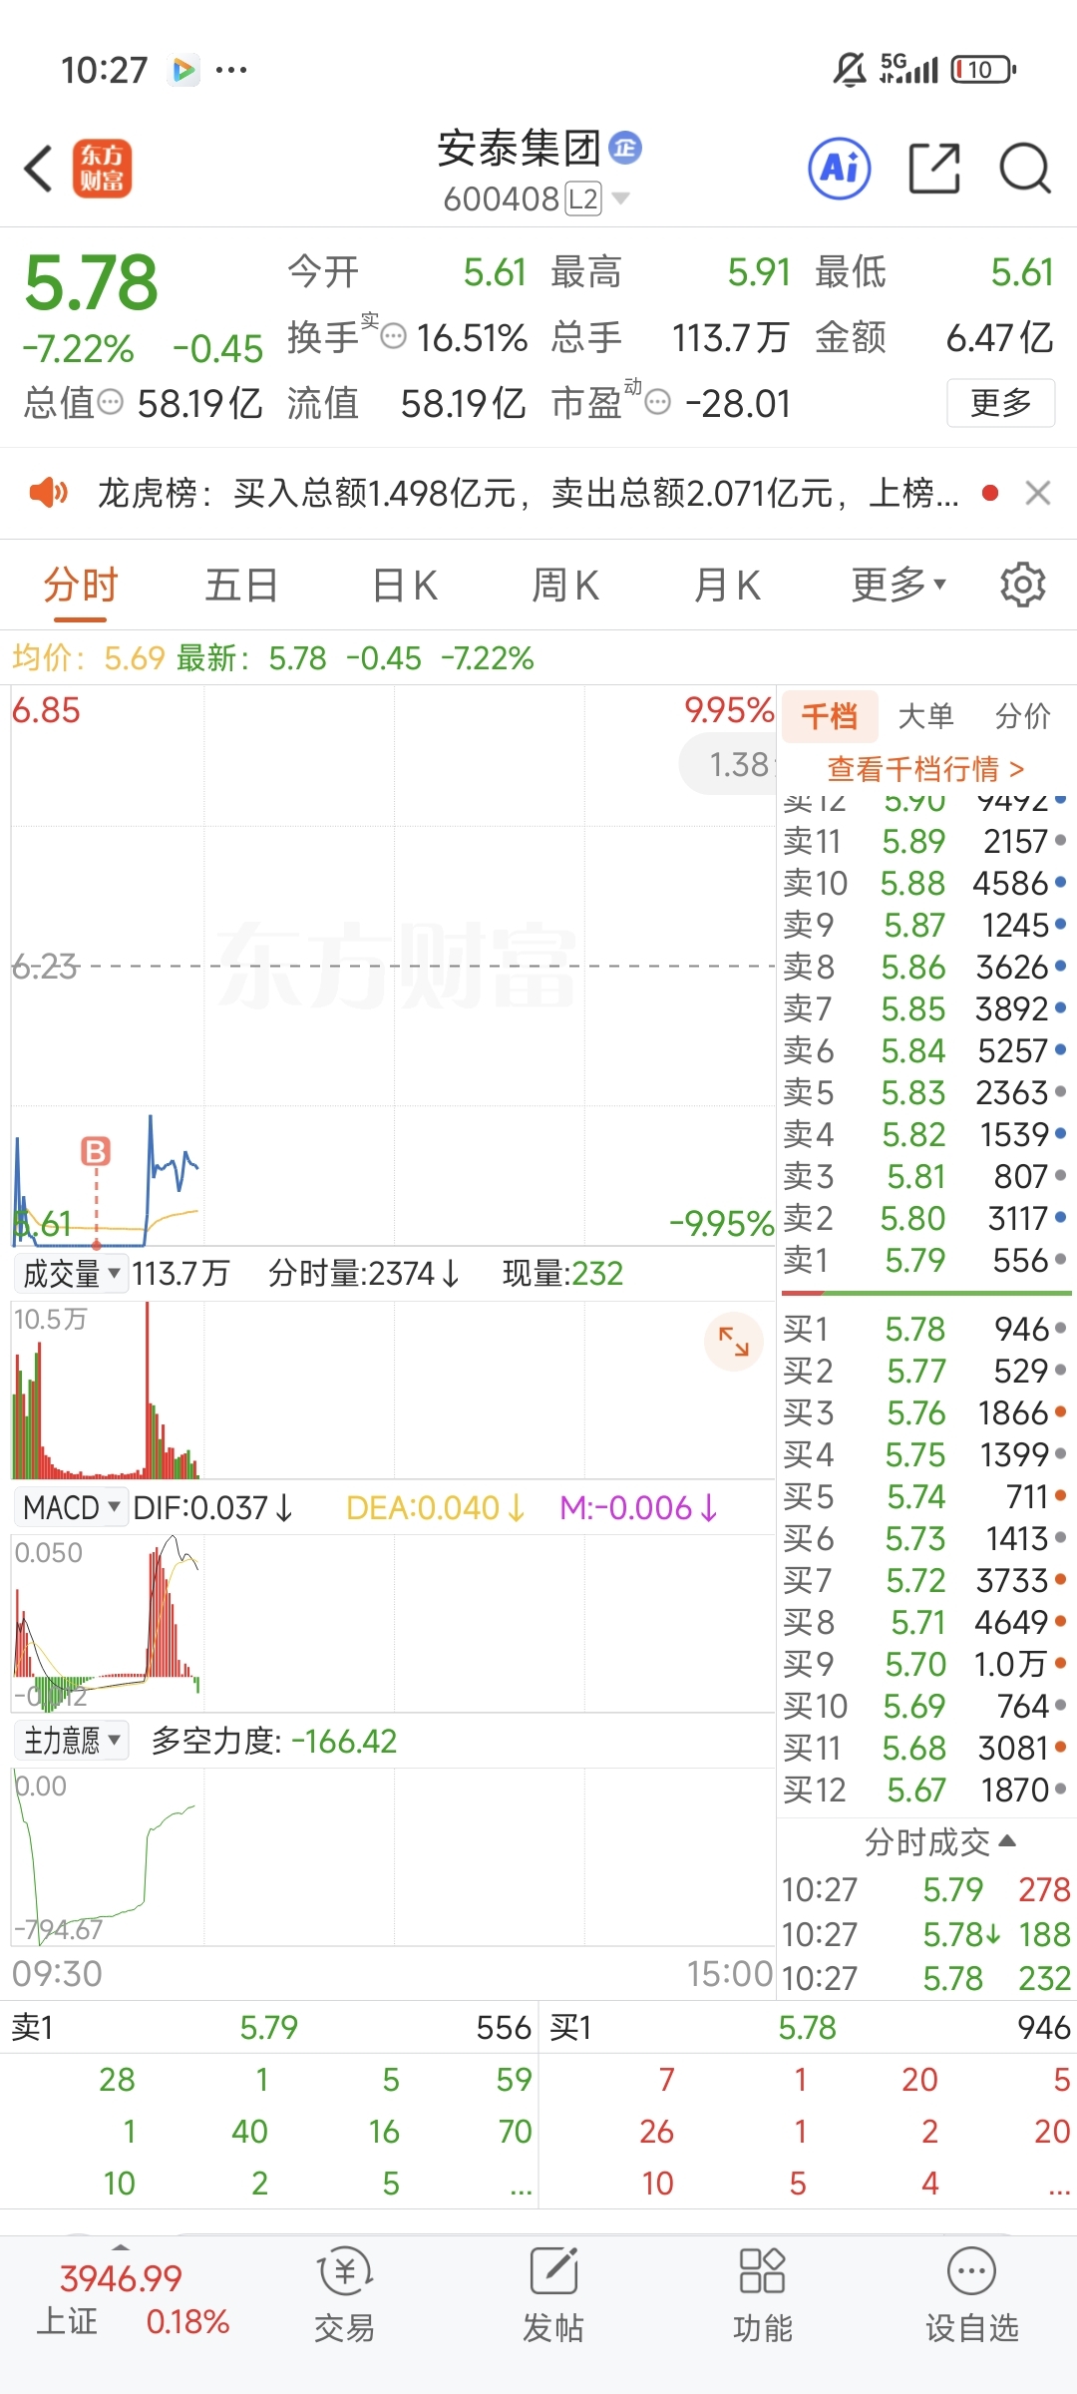
Task: Tap the 买7 5.72 3733 row
Action: tap(924, 1580)
